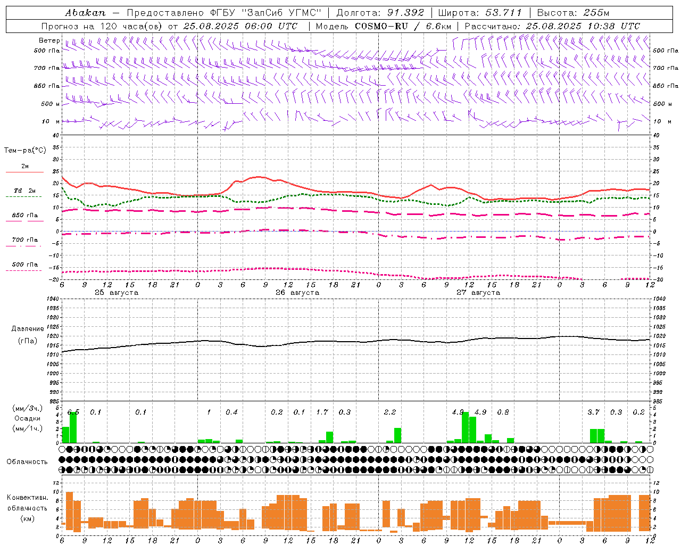Click the "(мм/3ч.)" precipitation unit label
Image resolution: width=681 pixels, height=545 pixels.
[x=28, y=409]
